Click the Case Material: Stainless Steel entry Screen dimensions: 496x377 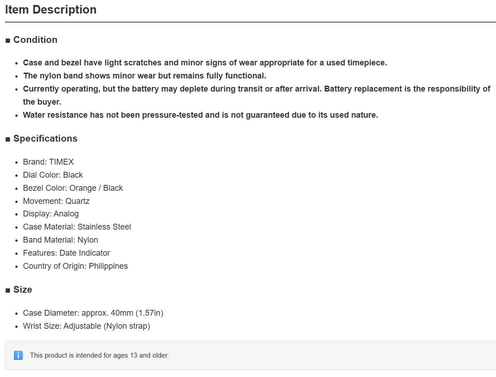[77, 227]
